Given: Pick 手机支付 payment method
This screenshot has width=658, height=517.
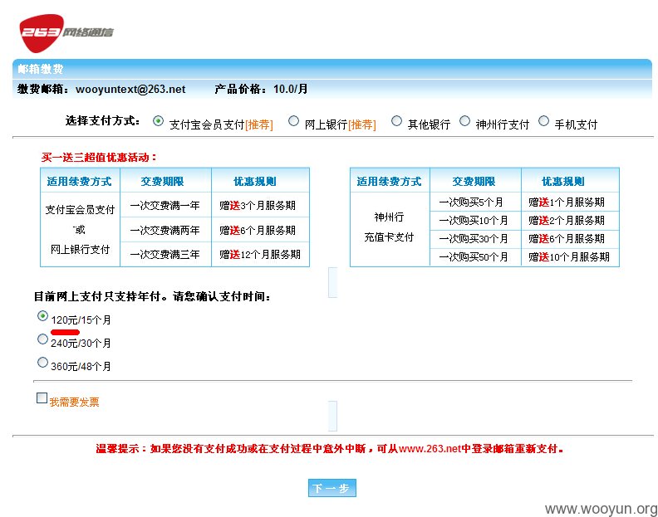Looking at the screenshot, I should tap(544, 121).
